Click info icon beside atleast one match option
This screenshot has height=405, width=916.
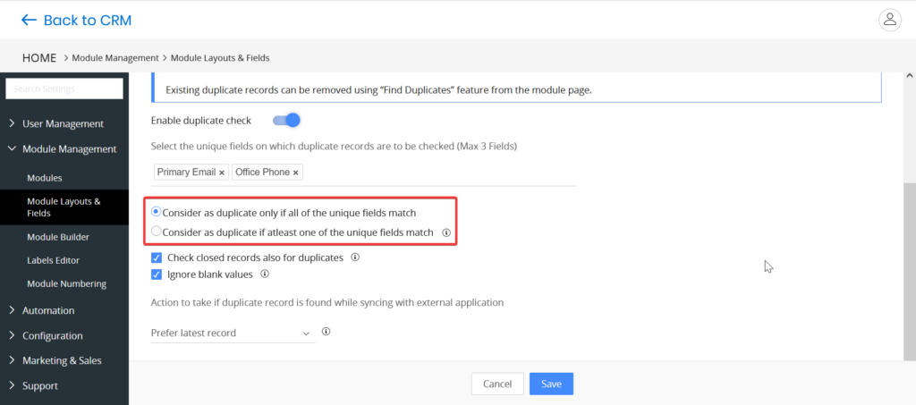tap(446, 232)
